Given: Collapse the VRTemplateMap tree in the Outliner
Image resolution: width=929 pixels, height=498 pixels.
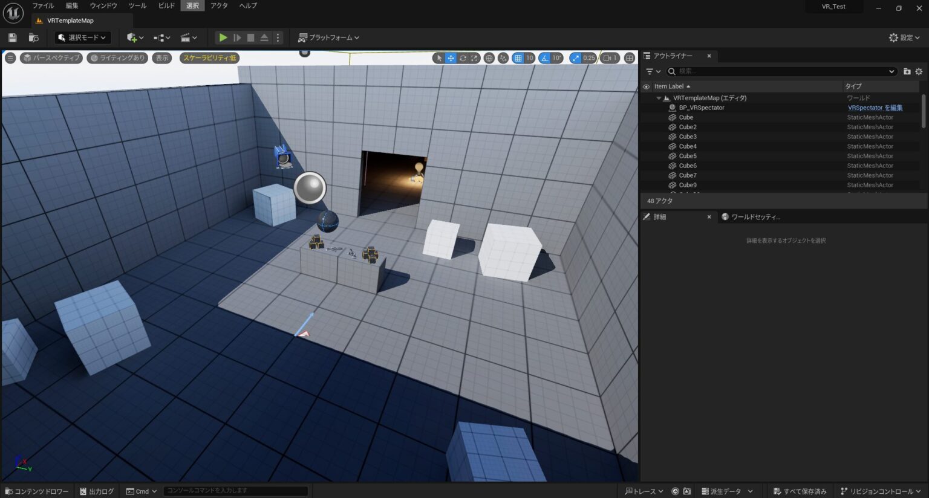Looking at the screenshot, I should (659, 97).
